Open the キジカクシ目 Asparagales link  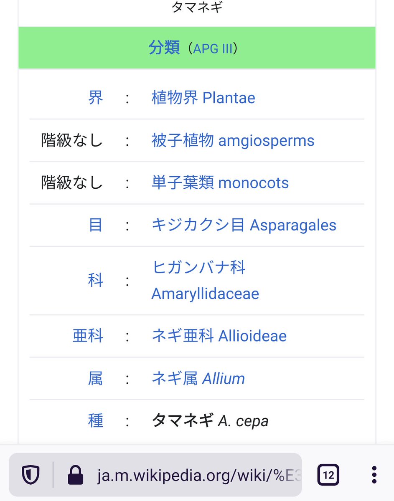click(x=244, y=225)
